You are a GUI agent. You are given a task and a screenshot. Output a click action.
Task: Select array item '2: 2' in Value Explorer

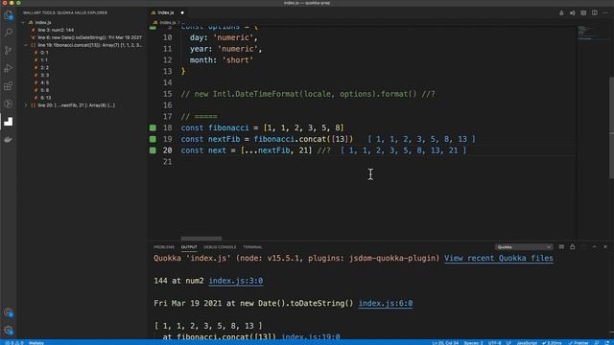pyautogui.click(x=45, y=68)
